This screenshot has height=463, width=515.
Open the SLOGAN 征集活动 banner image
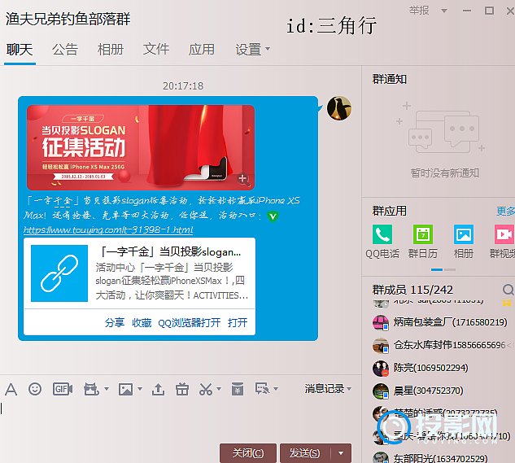pos(141,147)
